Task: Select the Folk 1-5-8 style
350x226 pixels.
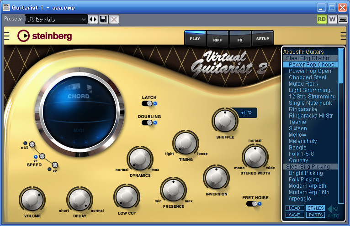Action: pos(301,154)
